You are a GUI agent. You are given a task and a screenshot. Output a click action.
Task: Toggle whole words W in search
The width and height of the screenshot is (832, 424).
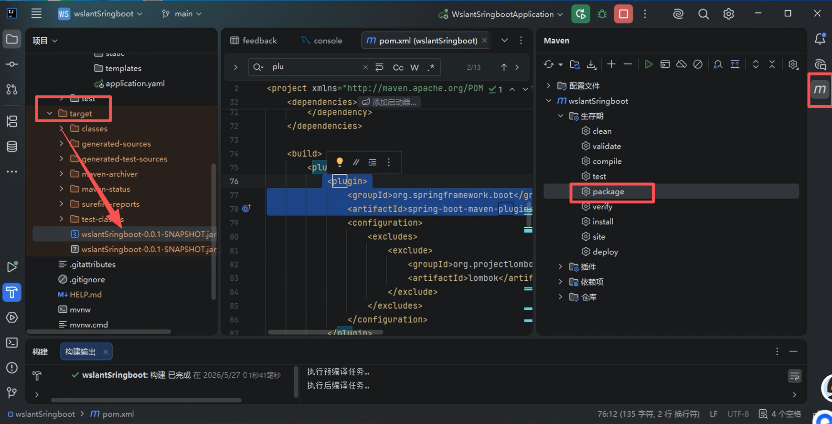[x=415, y=67]
